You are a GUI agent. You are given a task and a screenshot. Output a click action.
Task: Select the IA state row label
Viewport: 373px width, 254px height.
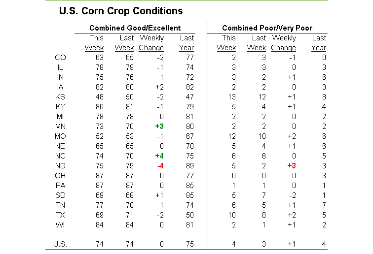(x=60, y=87)
